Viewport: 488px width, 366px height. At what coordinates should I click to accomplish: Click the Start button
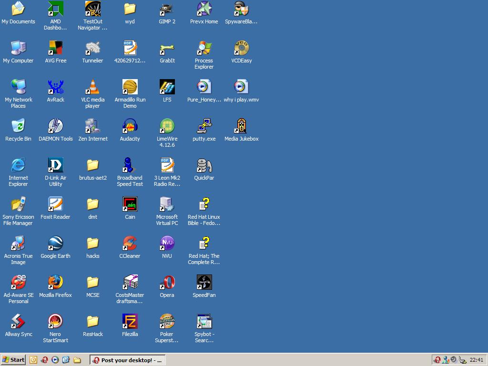tap(13, 360)
